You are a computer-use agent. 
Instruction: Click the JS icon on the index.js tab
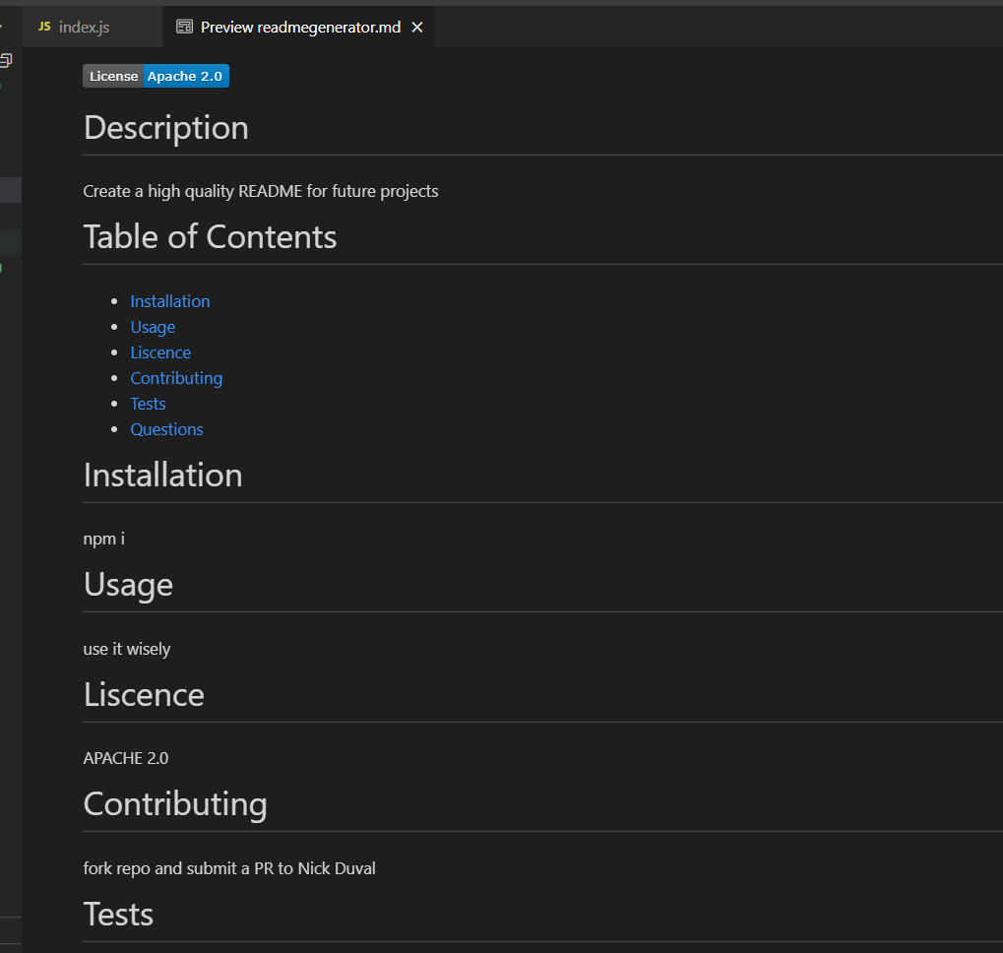43,27
